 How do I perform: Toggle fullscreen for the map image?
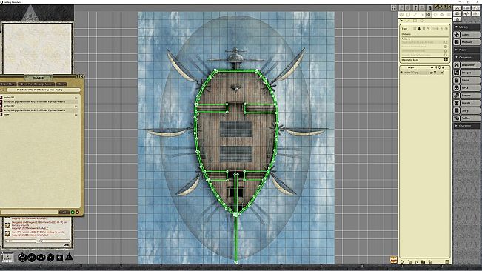[x=393, y=8]
